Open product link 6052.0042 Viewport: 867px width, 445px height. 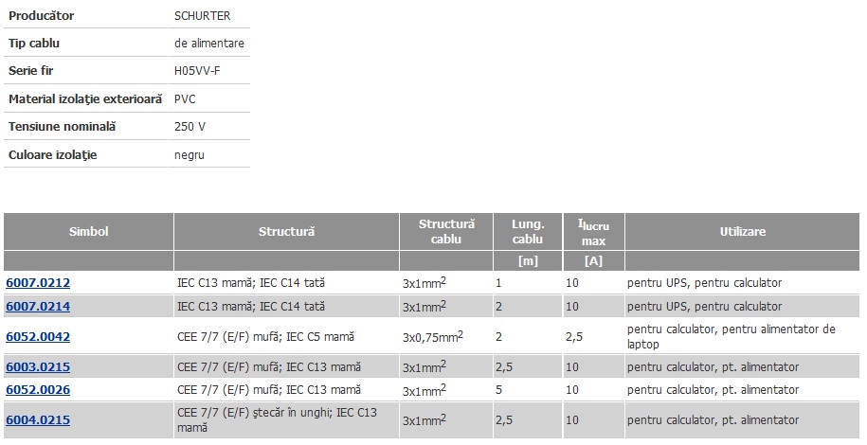pyautogui.click(x=38, y=337)
